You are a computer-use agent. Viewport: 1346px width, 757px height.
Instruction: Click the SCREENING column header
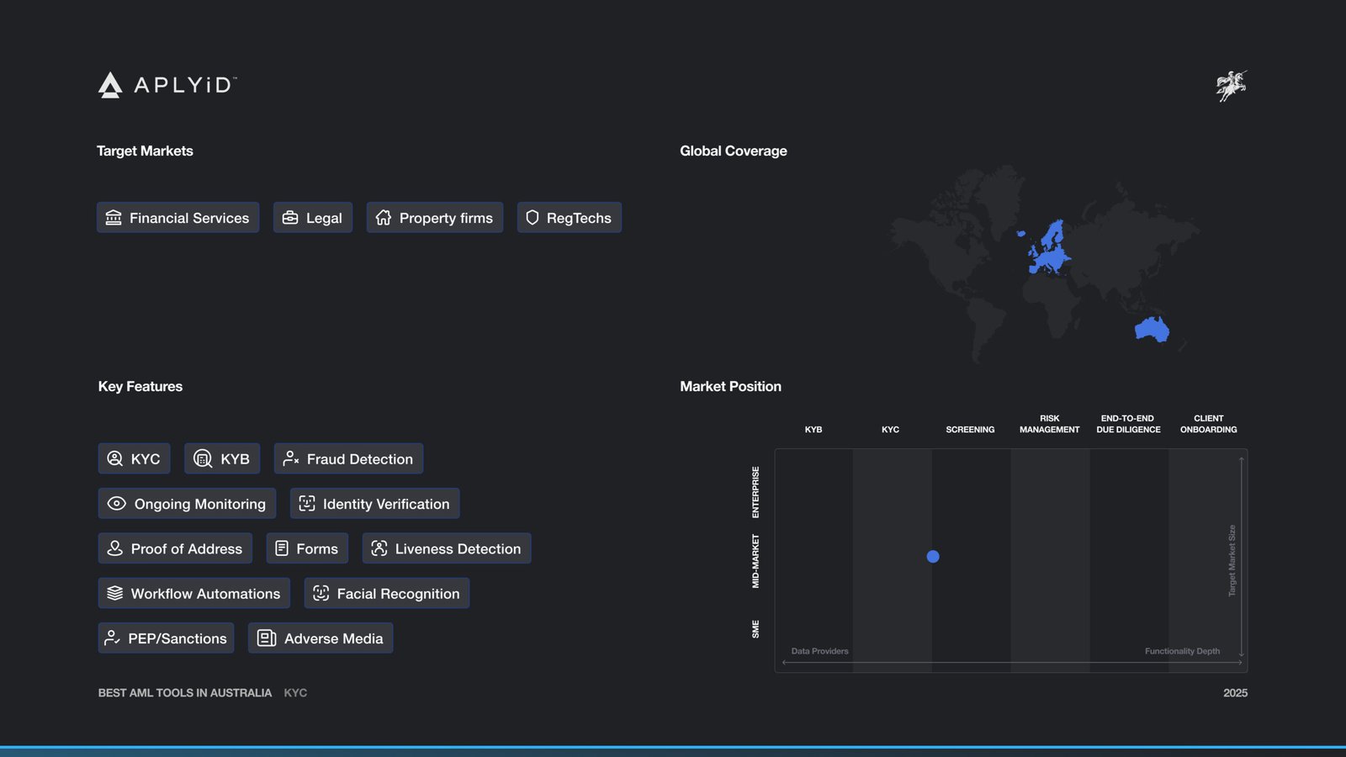970,430
